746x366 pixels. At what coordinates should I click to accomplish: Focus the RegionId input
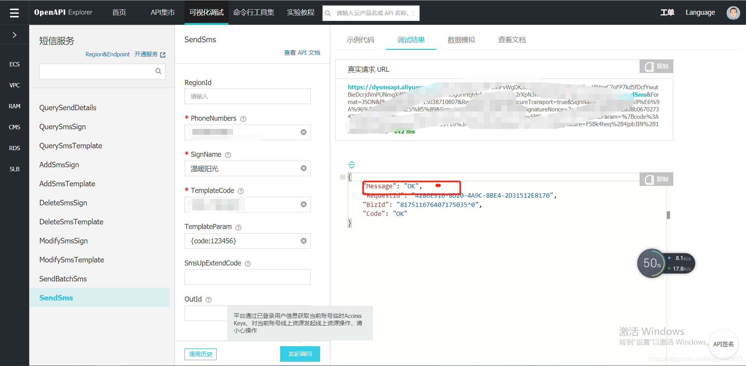[x=248, y=96]
